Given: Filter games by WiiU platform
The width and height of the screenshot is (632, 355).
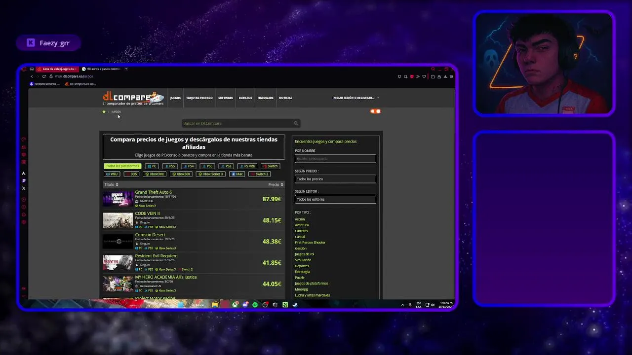Looking at the screenshot, I should [112, 174].
